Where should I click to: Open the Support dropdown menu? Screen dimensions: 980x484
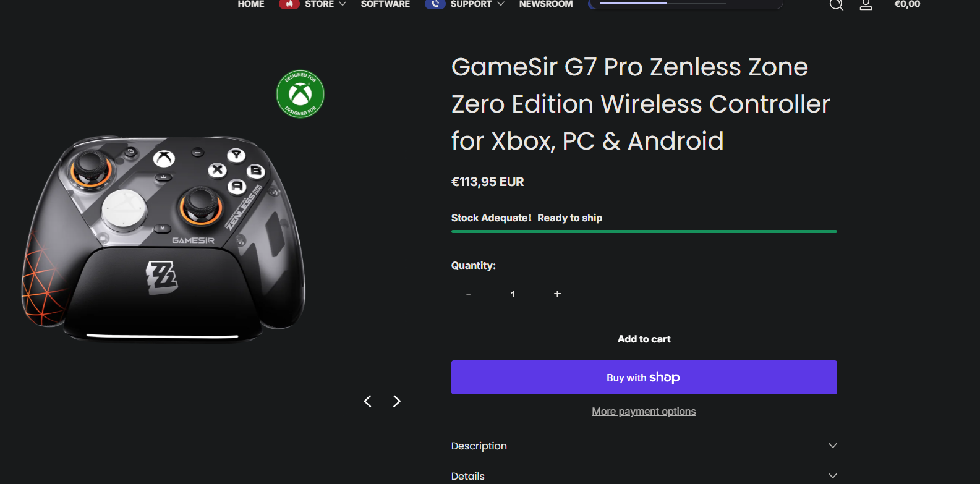pyautogui.click(x=477, y=4)
